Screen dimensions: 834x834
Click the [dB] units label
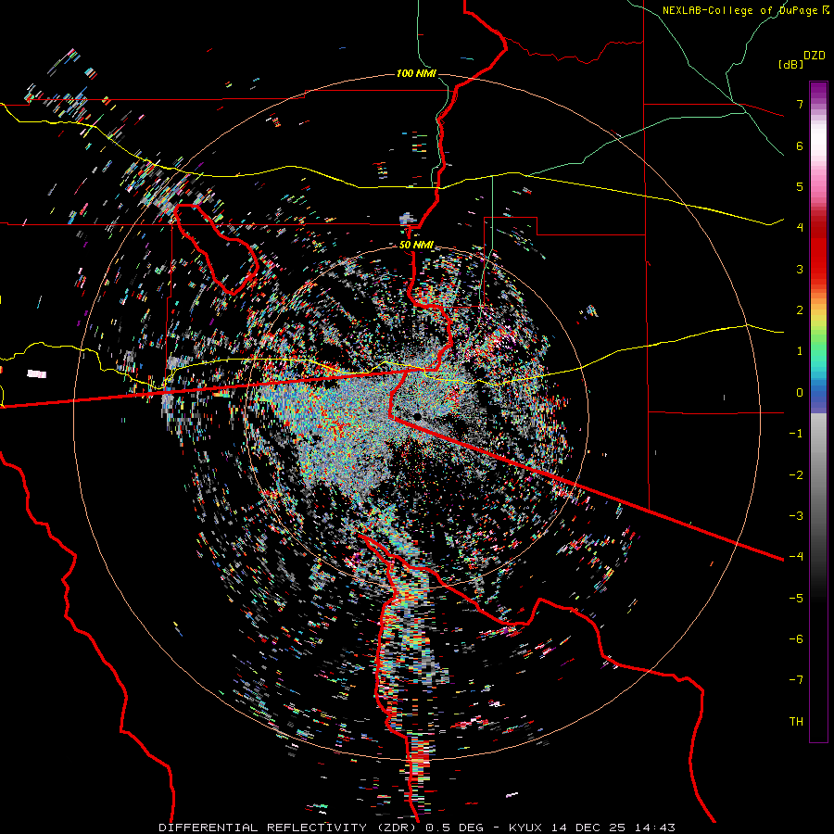790,64
